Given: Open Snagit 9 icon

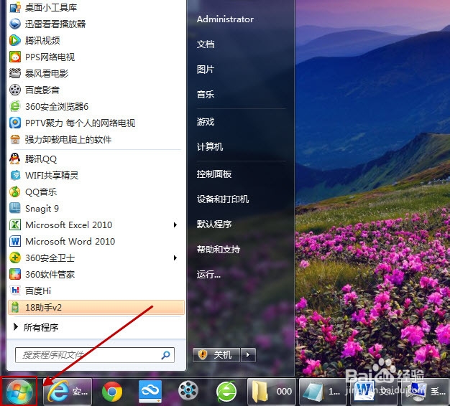Looking at the screenshot, I should (15, 208).
